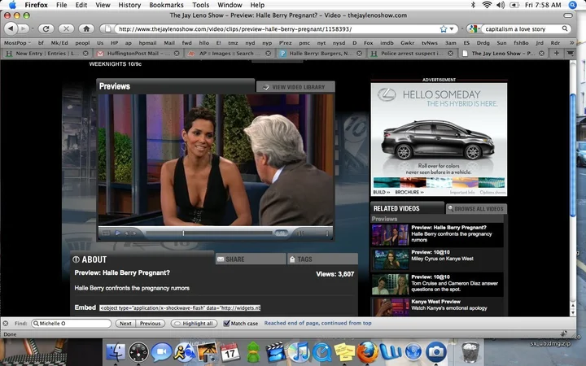Play the video in the Previews player
The image size is (586, 366).
pos(117,233)
